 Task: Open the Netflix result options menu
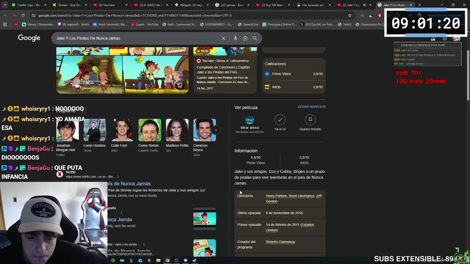click(118, 177)
